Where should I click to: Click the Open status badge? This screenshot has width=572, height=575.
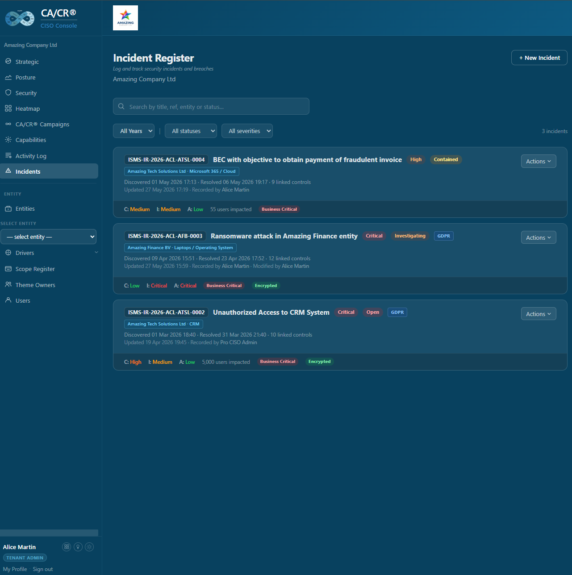373,312
